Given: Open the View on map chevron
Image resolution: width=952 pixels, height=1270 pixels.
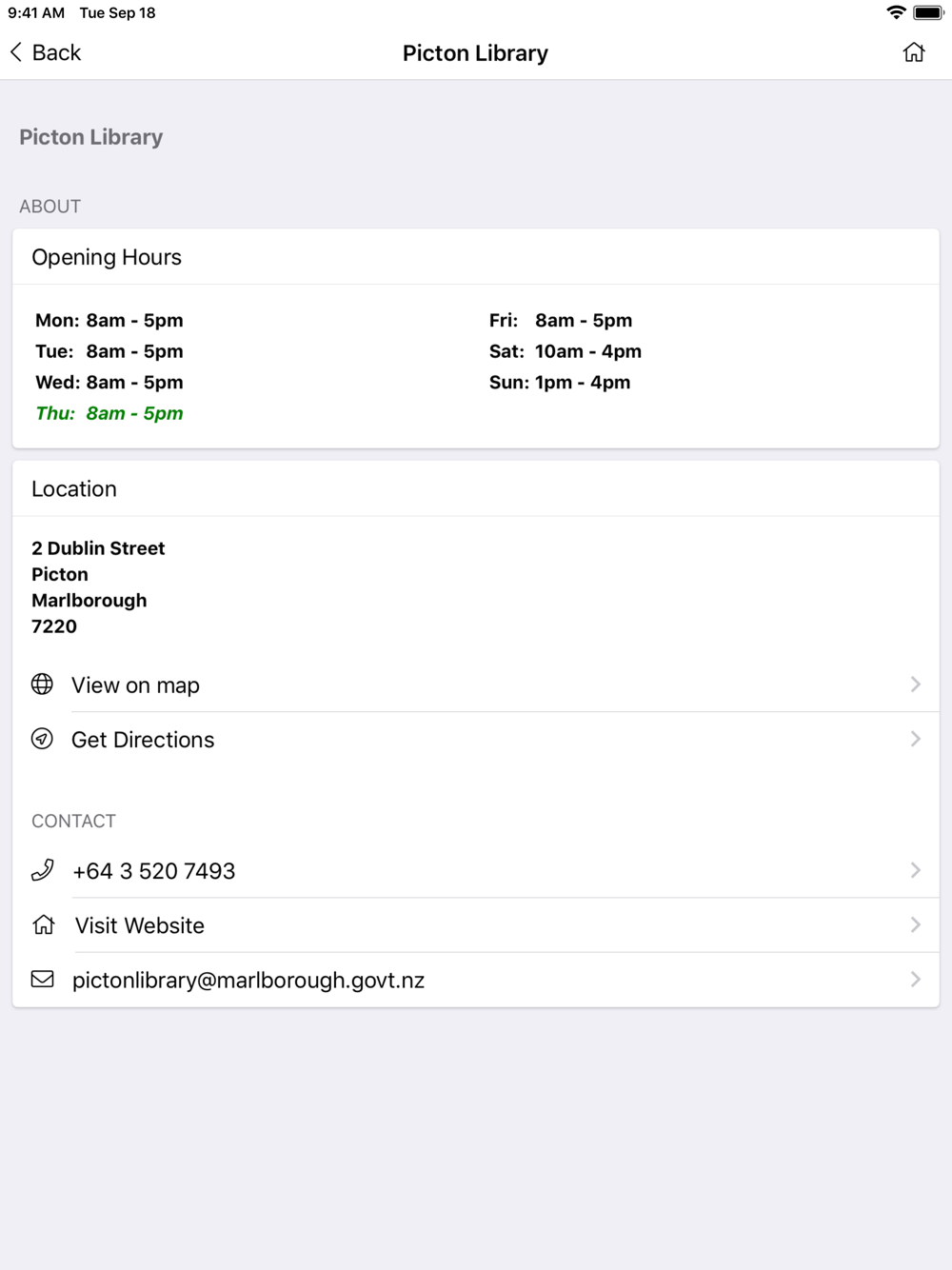Looking at the screenshot, I should [x=916, y=685].
